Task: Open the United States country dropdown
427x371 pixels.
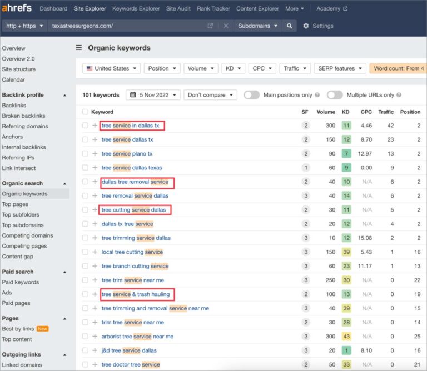Action: [x=111, y=68]
